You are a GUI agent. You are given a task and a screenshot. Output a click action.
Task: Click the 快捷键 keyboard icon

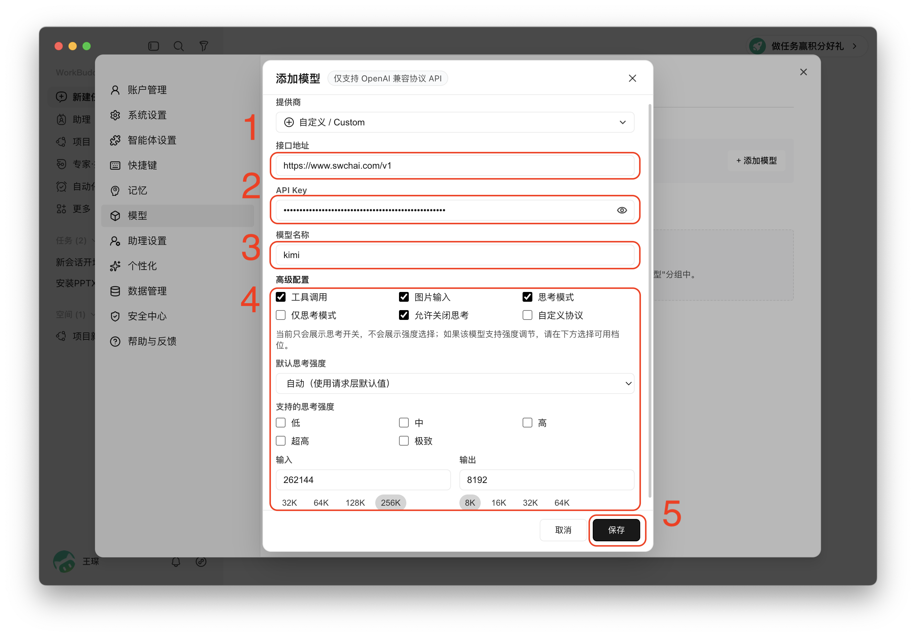115,165
